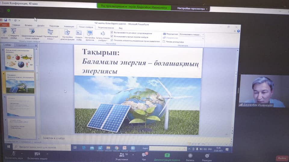Open Task View icon in shared taskbar
Viewport: 289px width, 162px height.
(x=75, y=148)
